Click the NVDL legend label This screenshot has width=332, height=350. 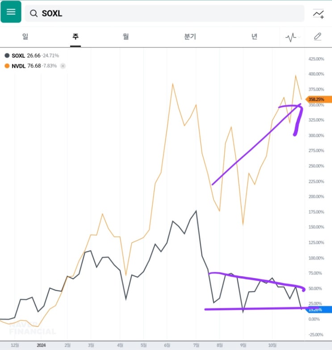[19, 66]
